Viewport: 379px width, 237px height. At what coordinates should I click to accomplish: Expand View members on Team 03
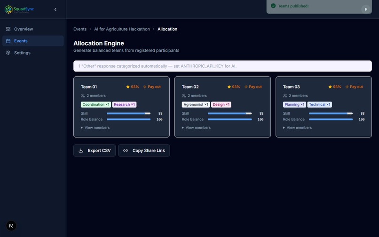(297, 127)
